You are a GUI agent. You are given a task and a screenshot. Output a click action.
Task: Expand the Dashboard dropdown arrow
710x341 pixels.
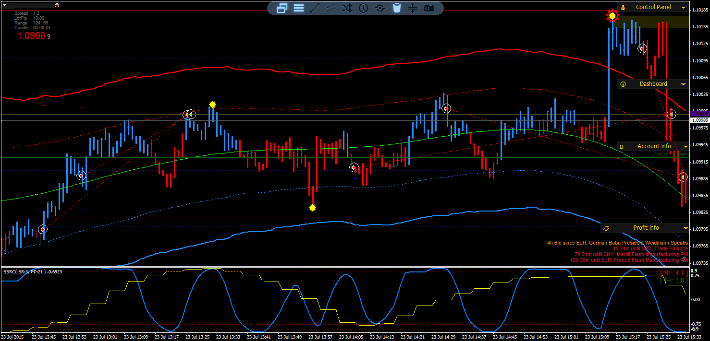[x=684, y=84]
